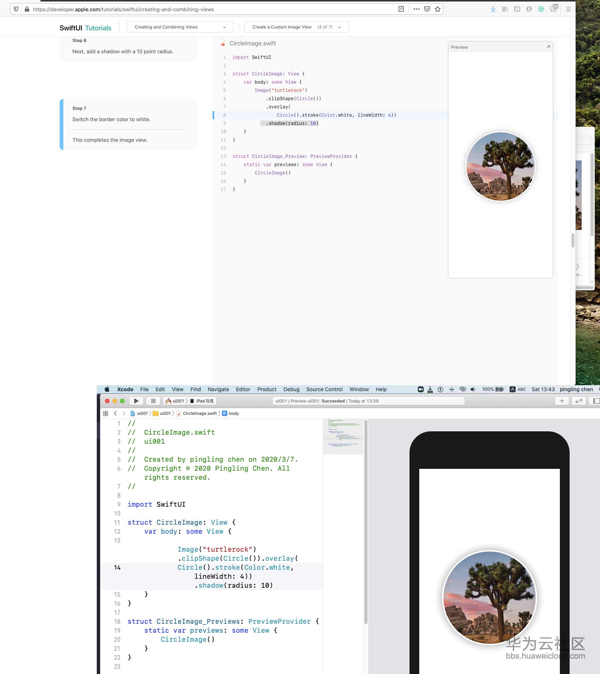Open the Apple menu

(x=107, y=389)
